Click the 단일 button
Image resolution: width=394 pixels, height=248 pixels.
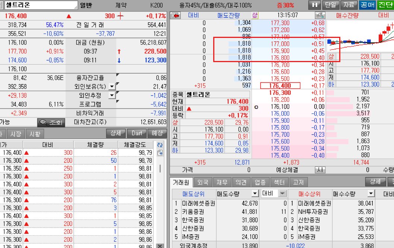[x=331, y=5]
